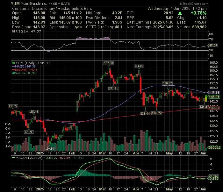Click the Chg value +1.10
The width and height of the screenshot is (223, 192).
click(x=202, y=18)
